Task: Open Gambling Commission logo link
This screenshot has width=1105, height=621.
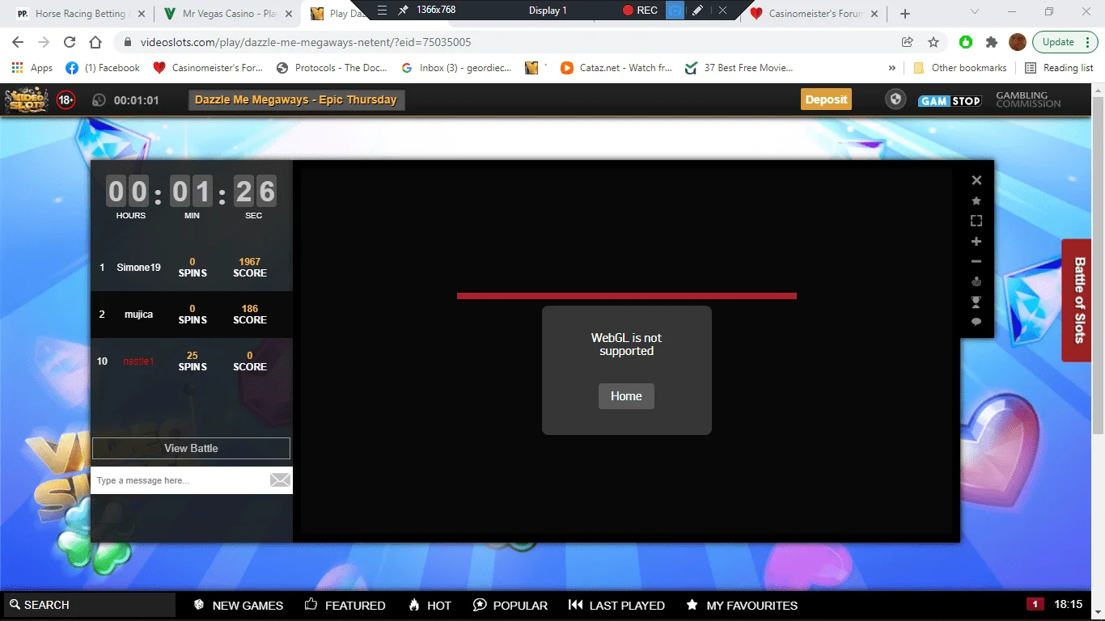Action: pyautogui.click(x=1027, y=99)
